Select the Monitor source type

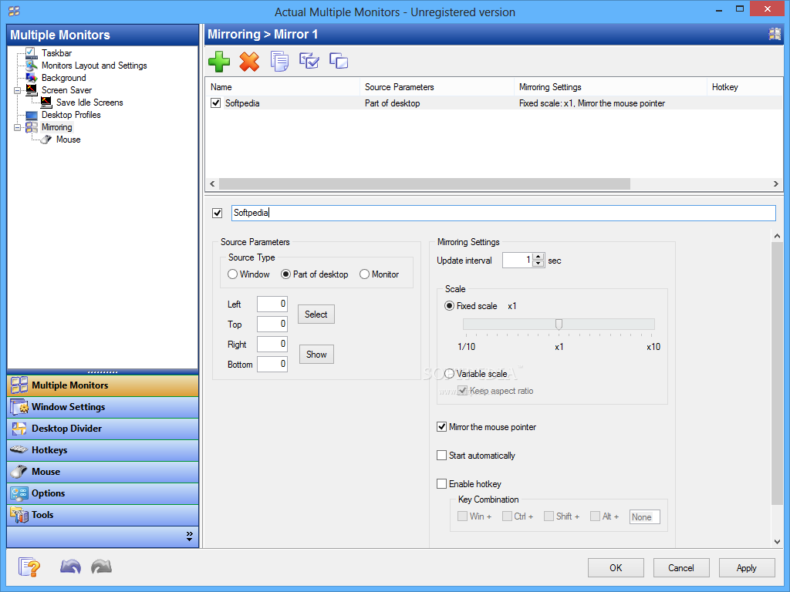[x=379, y=274]
